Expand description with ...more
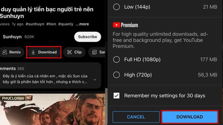The height and width of the screenshot is (125, 223). pyautogui.click(x=82, y=24)
